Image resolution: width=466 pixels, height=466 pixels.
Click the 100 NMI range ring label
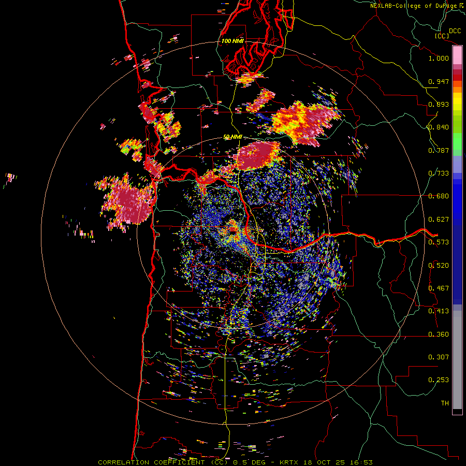(232, 41)
